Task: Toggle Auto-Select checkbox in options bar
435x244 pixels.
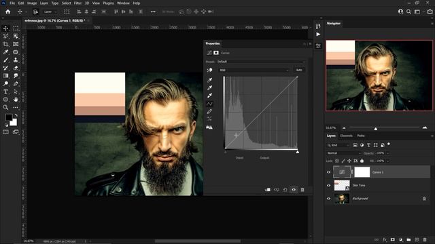Action: click(35, 12)
